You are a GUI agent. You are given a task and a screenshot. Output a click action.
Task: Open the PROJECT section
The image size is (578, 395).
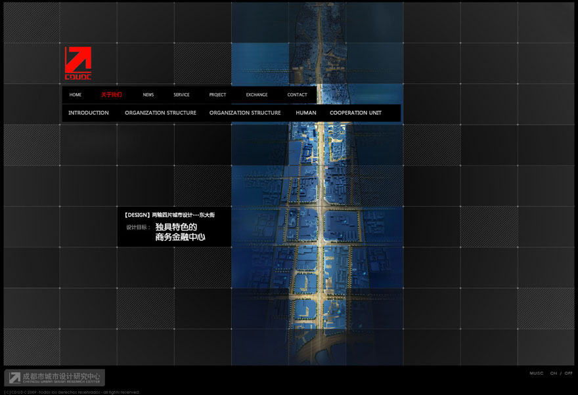tap(217, 94)
